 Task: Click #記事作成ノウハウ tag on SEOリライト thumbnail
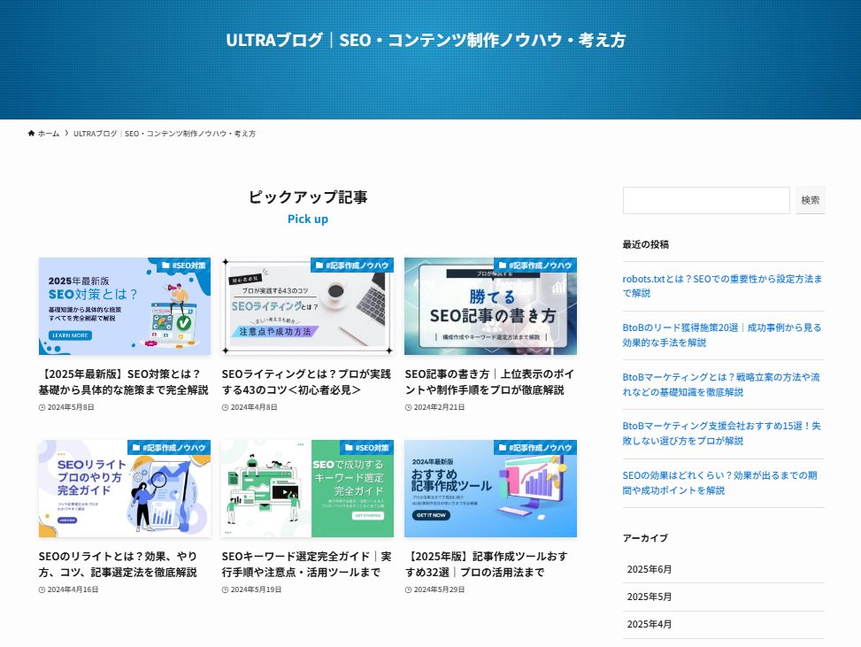click(169, 447)
